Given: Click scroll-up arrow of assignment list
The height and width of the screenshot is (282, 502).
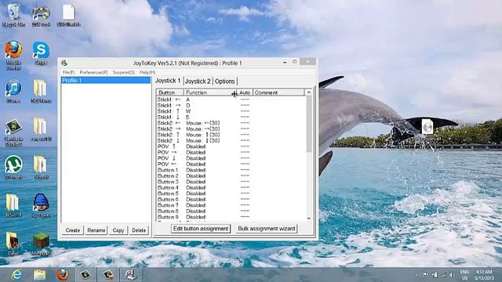Looking at the screenshot, I should pyautogui.click(x=308, y=92).
